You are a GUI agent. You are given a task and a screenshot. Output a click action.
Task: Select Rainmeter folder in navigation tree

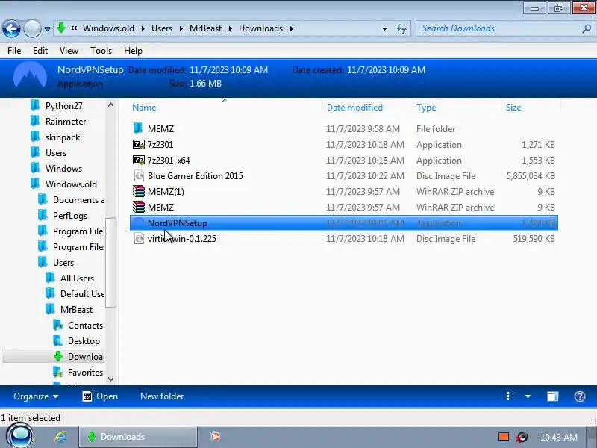[x=66, y=122]
